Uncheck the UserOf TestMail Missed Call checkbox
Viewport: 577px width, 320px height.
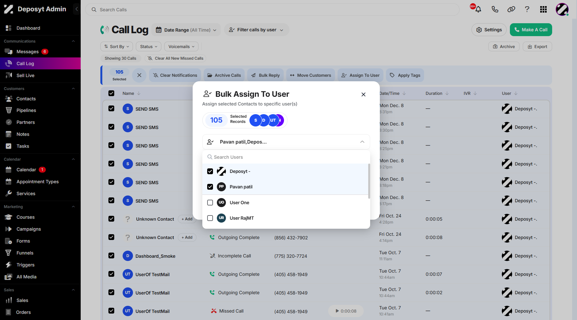(x=111, y=311)
